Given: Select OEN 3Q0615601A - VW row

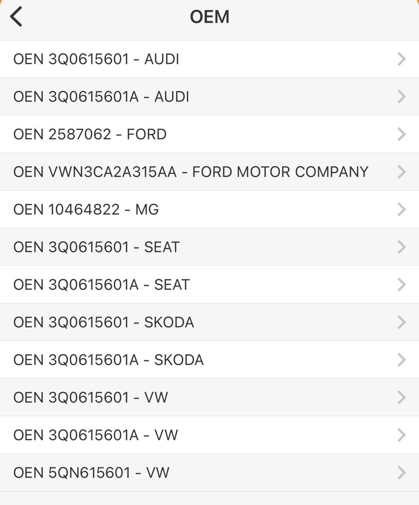Looking at the screenshot, I should (96, 435).
